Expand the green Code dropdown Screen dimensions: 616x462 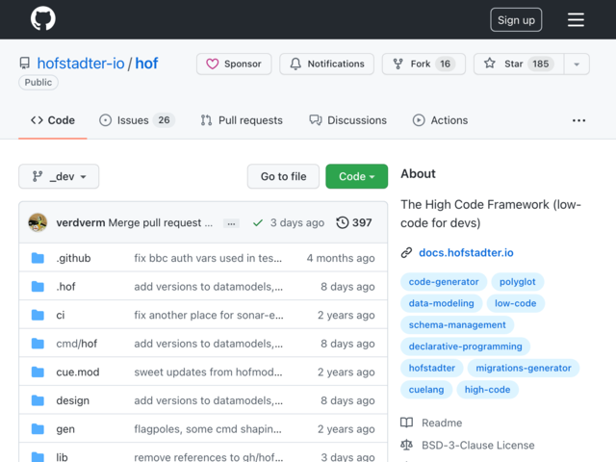(357, 176)
